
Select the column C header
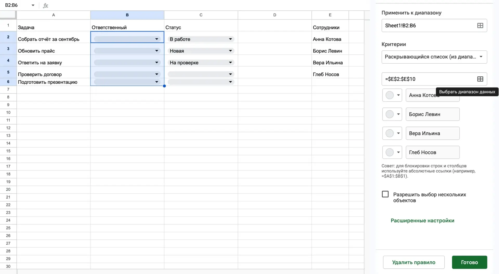[x=201, y=15]
